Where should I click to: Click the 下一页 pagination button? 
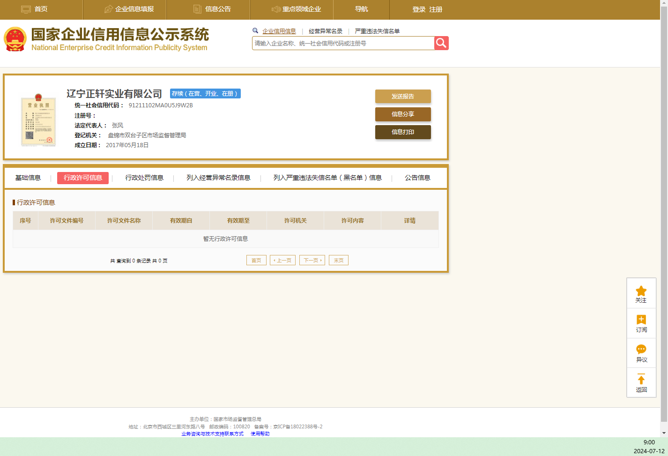(312, 260)
